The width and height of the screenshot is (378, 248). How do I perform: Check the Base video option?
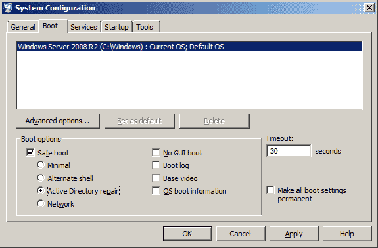156,178
